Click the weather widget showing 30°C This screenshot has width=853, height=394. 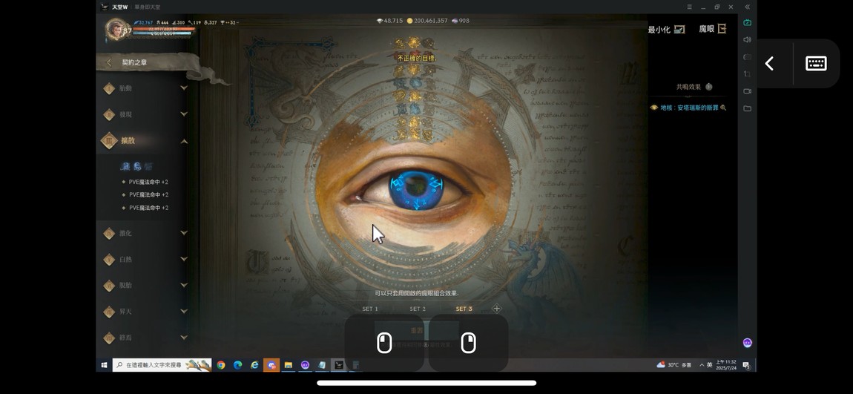pyautogui.click(x=673, y=364)
